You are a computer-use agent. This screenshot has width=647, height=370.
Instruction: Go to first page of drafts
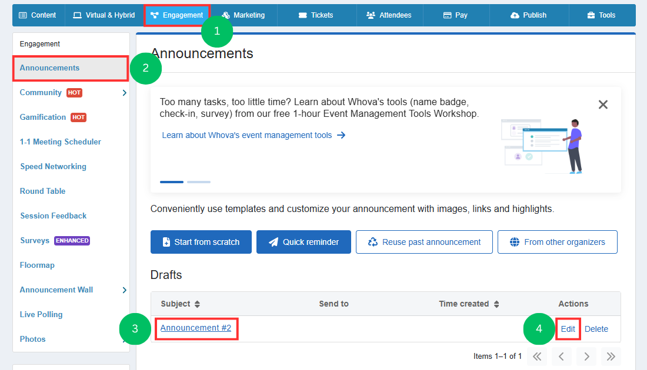coord(537,356)
